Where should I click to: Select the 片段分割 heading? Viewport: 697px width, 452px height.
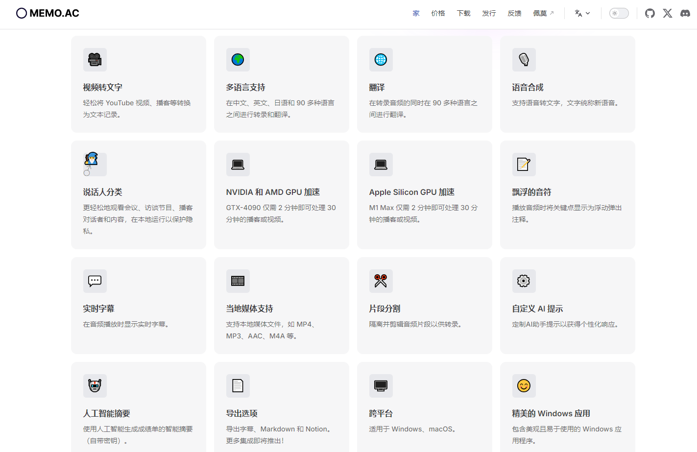click(x=385, y=309)
